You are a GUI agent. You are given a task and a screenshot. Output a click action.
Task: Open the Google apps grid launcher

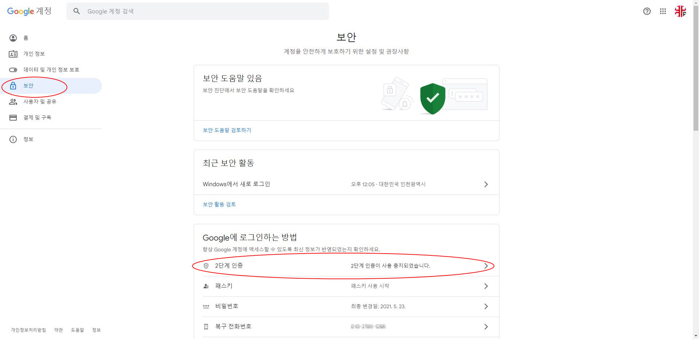pos(663,11)
